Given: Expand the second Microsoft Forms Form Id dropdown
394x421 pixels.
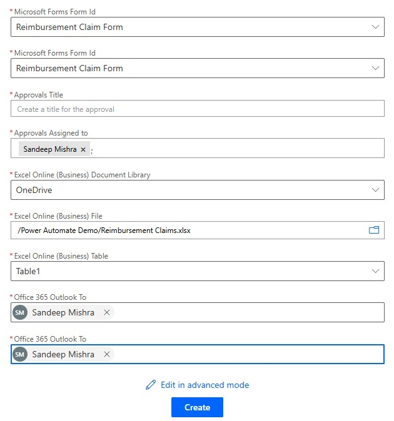Looking at the screenshot, I should pos(375,68).
